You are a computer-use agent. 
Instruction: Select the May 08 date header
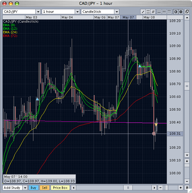pyautogui.click(x=155, y=17)
